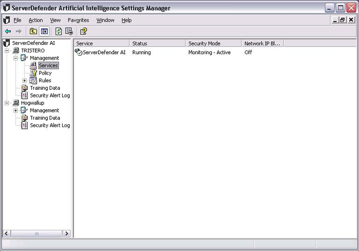359x251 pixels.
Task: Open the View menu
Action: click(x=56, y=20)
